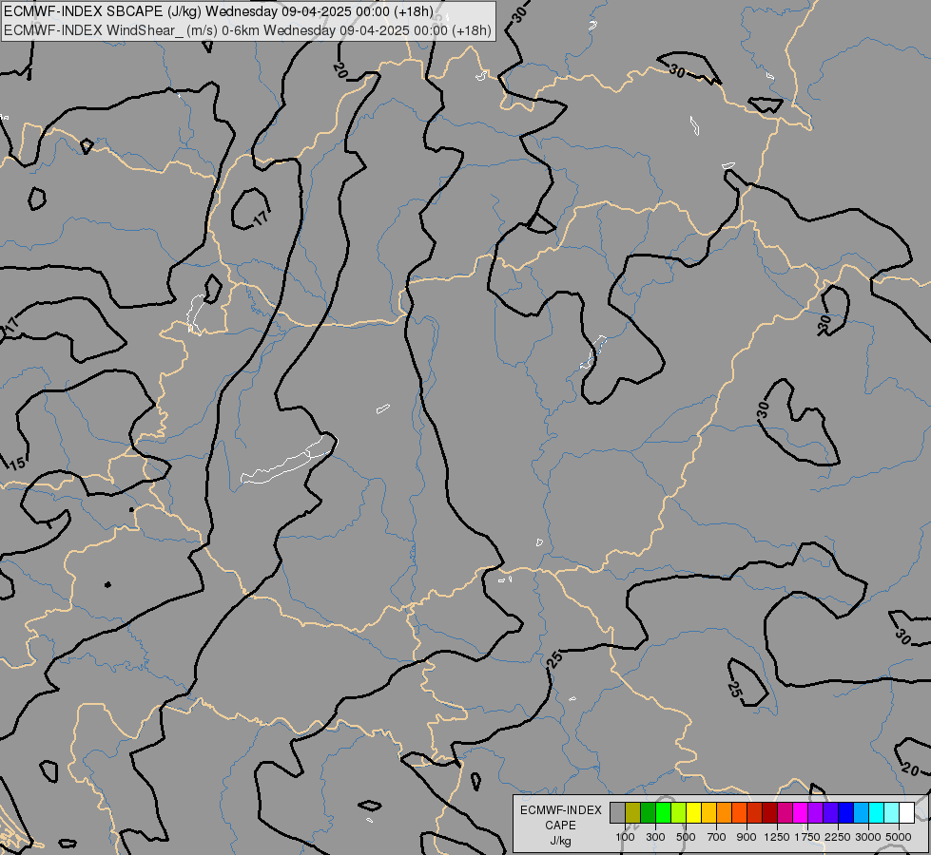The height and width of the screenshot is (855, 931).
Task: Pick the pure blue legend swatch
Action: [x=845, y=812]
